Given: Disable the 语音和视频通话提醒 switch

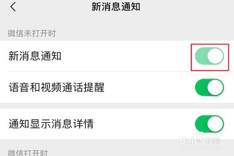Looking at the screenshot, I should point(209,87).
